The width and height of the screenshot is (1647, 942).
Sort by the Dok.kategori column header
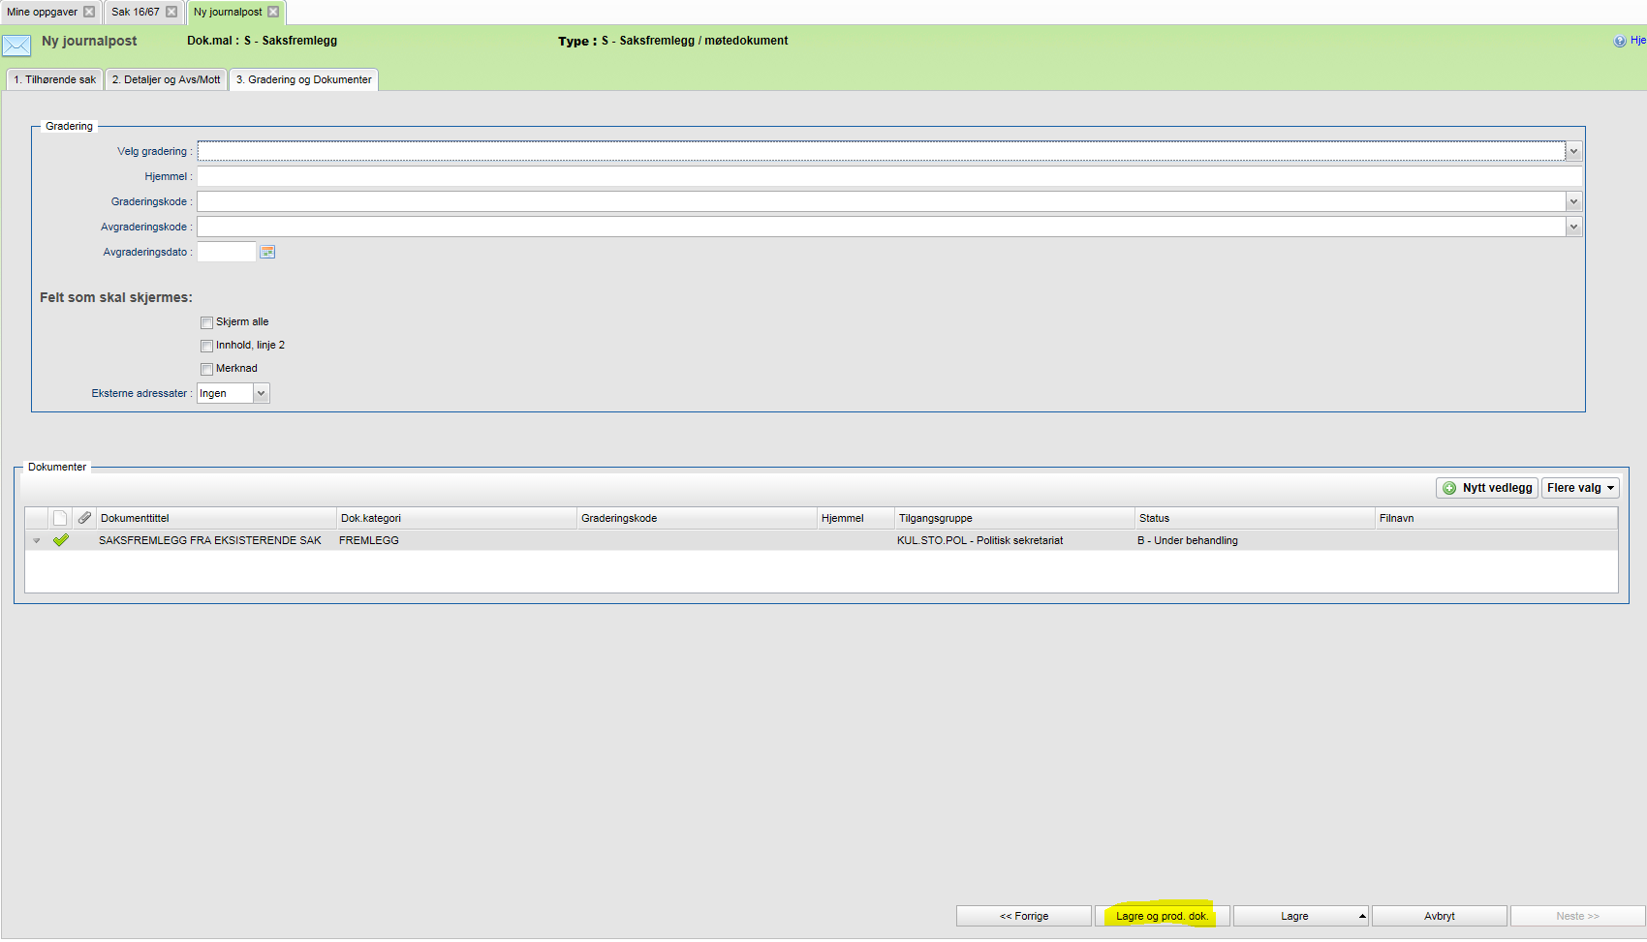(x=456, y=518)
